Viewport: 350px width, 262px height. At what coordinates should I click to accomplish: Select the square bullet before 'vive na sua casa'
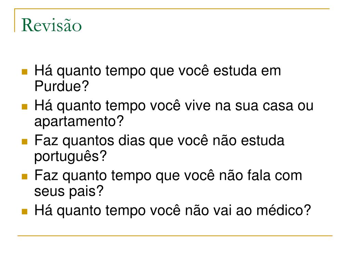tap(25, 107)
